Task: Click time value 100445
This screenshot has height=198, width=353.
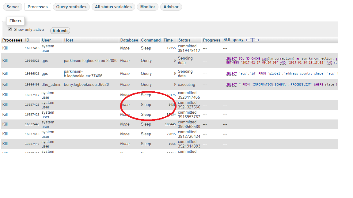Action: coord(170,124)
